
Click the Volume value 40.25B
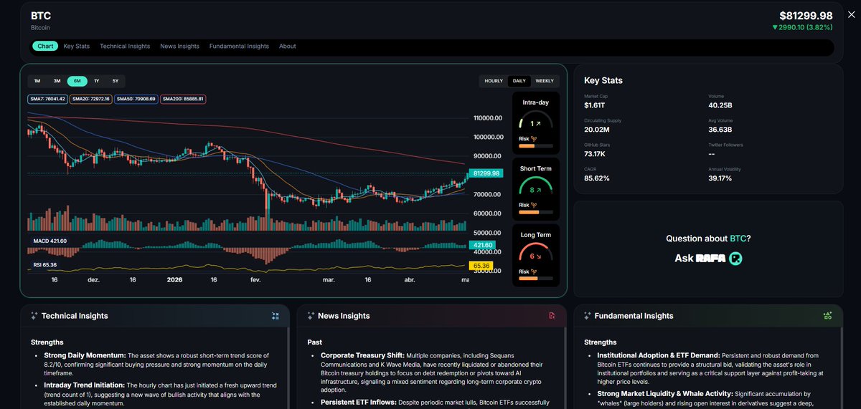(x=720, y=105)
